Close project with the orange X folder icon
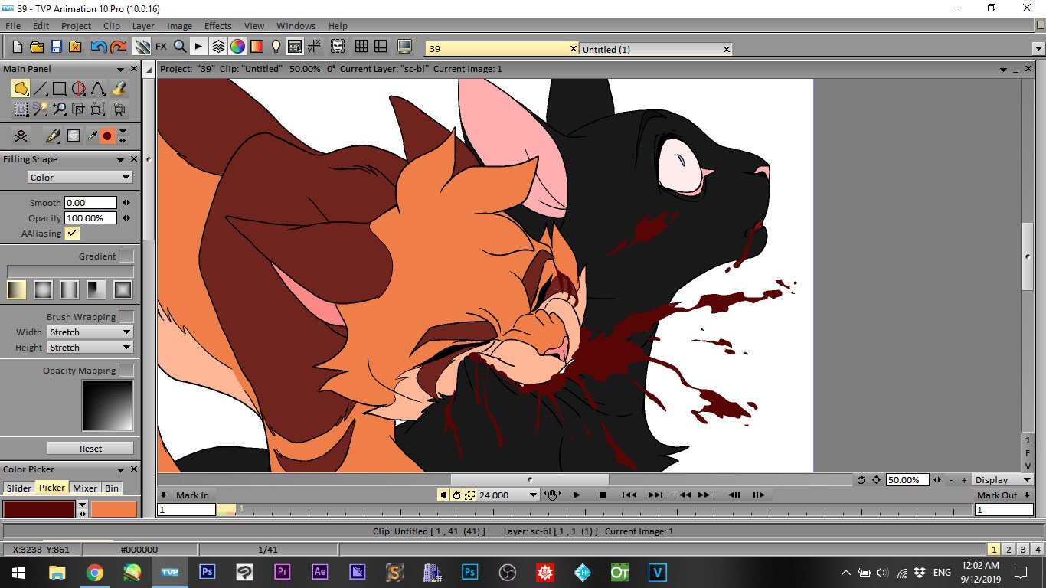1046x588 pixels. coord(75,47)
